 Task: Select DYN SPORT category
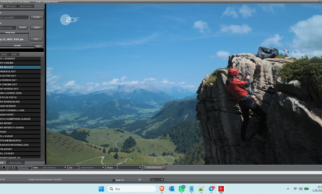click(20, 149)
